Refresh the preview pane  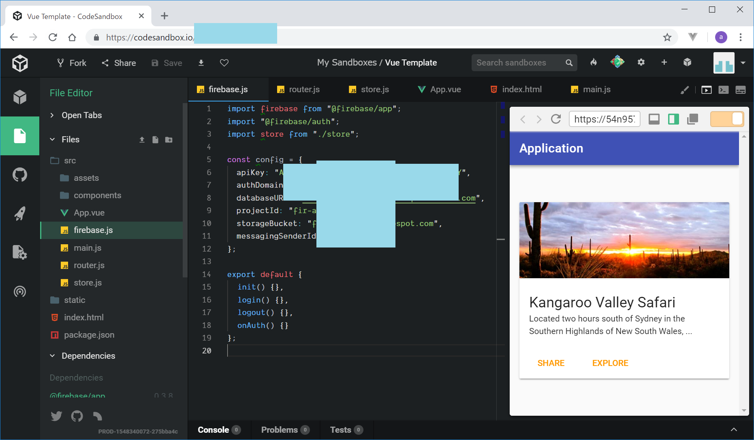556,119
